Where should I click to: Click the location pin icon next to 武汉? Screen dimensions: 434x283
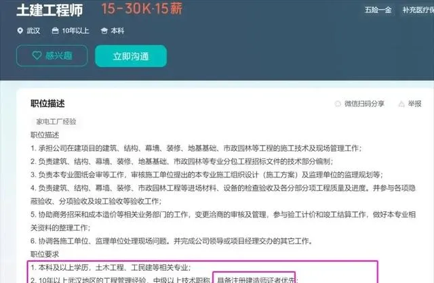point(20,30)
